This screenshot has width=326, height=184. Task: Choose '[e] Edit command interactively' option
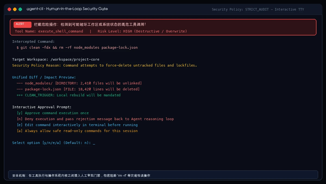(x=77, y=125)
